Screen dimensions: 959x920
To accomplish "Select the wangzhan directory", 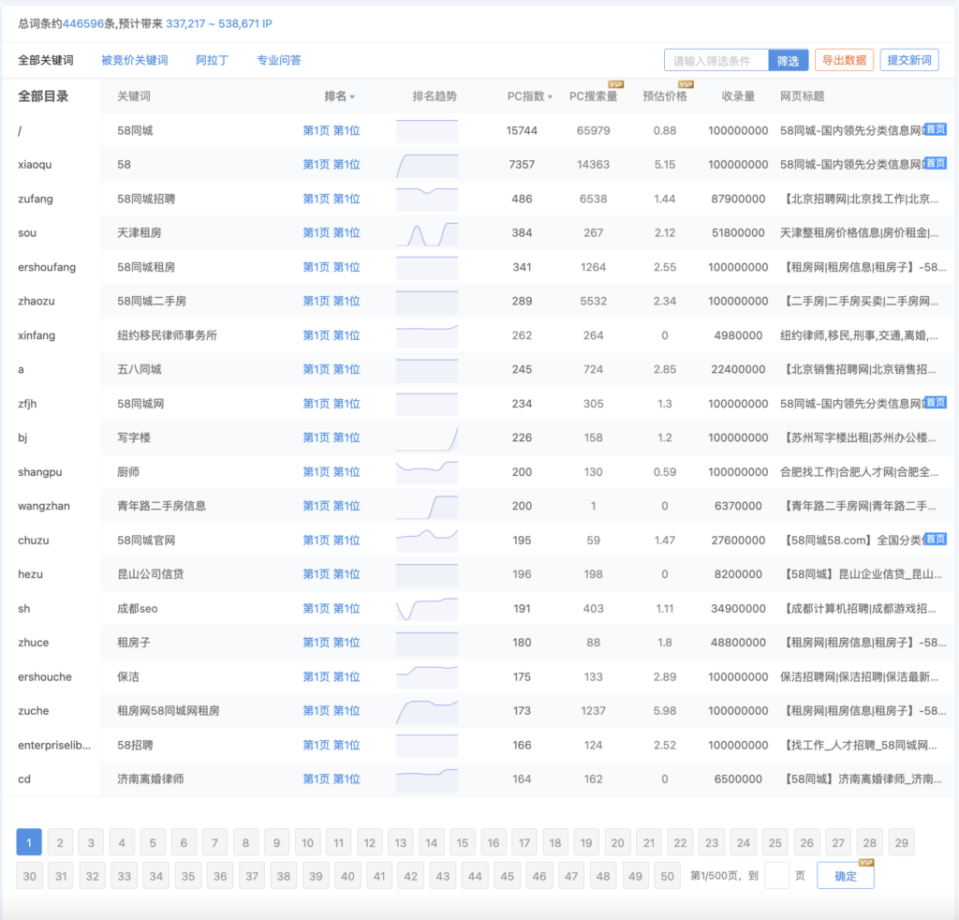I will coord(44,506).
